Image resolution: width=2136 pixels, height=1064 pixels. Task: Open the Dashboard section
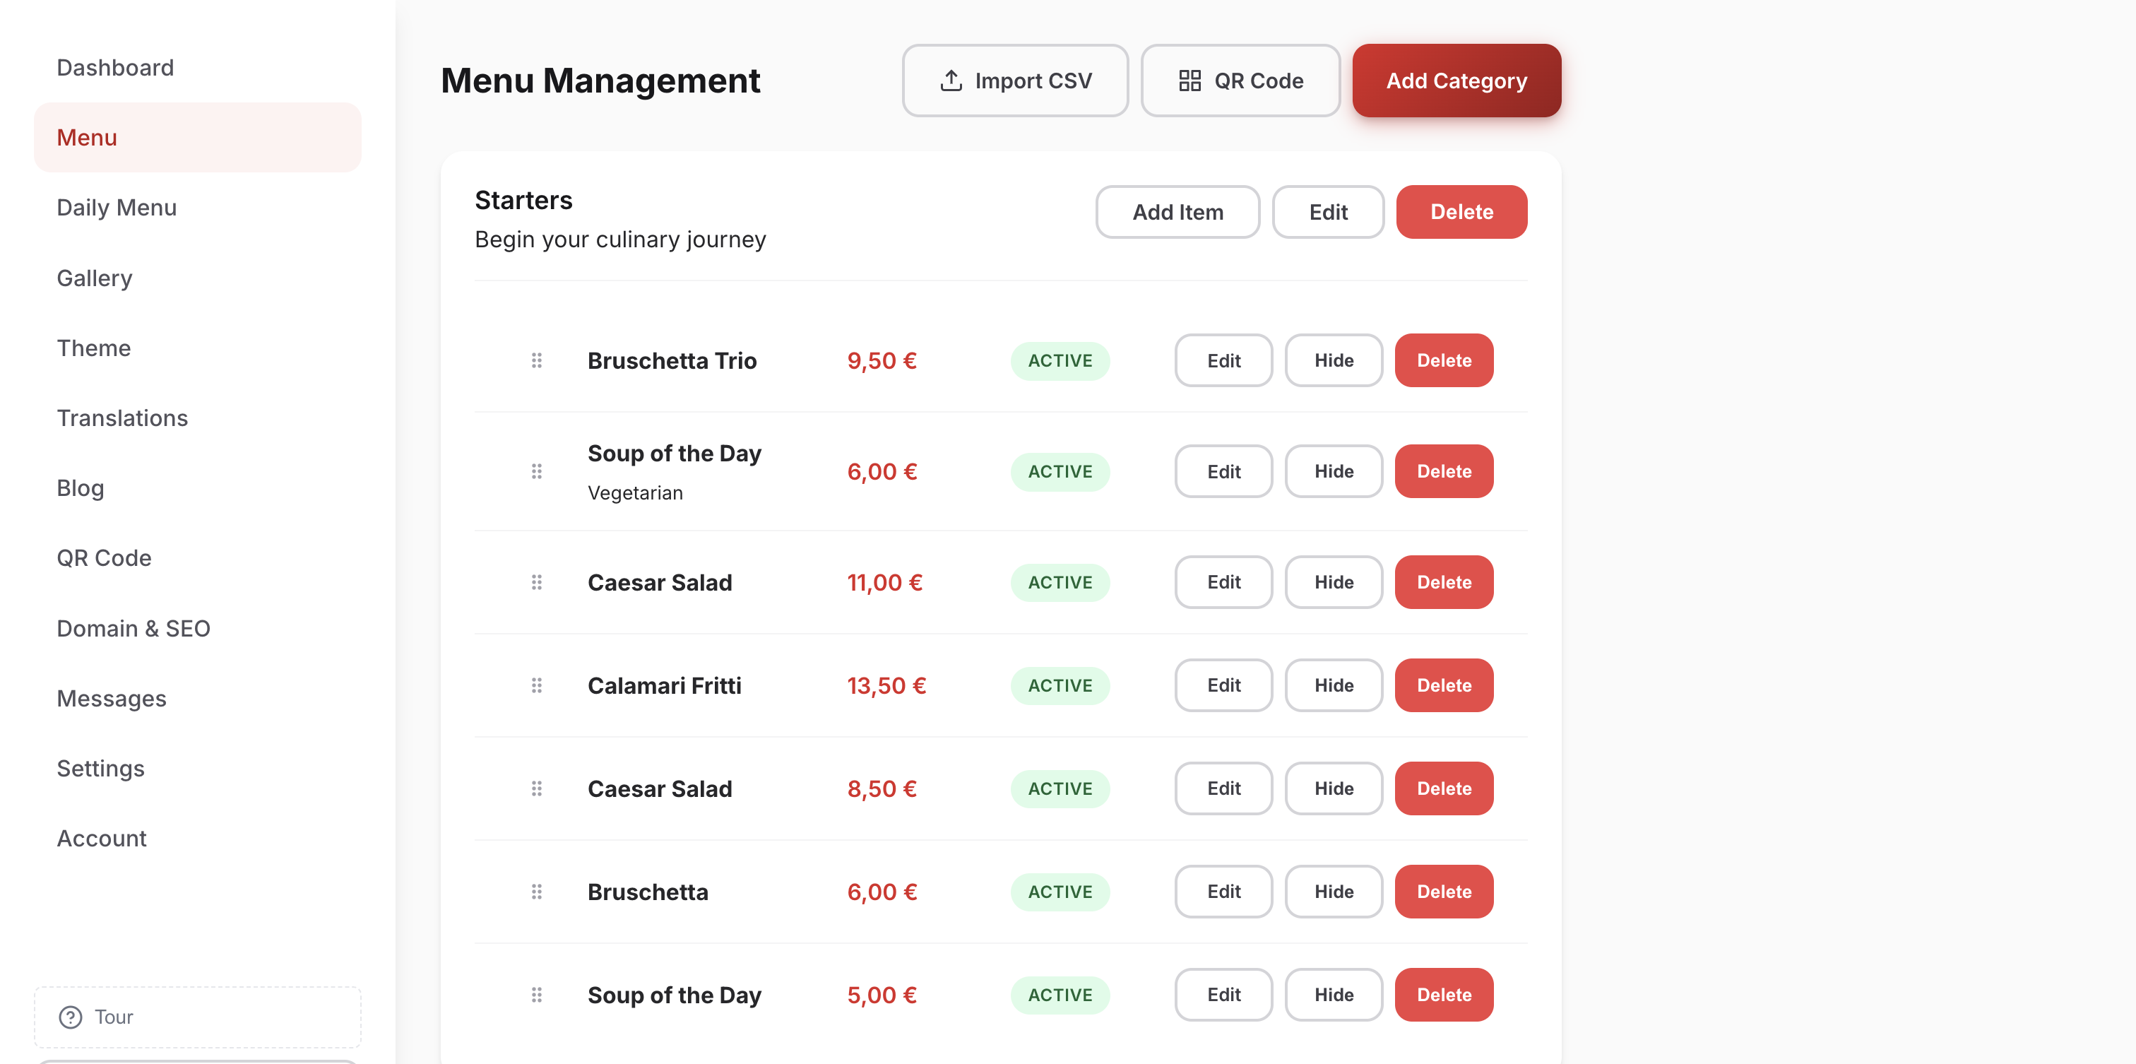(x=114, y=67)
